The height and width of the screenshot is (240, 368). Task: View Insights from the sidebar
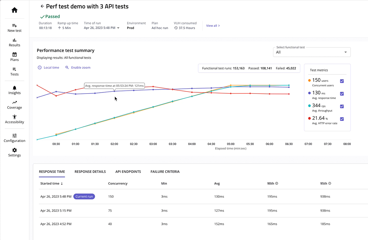point(14,90)
